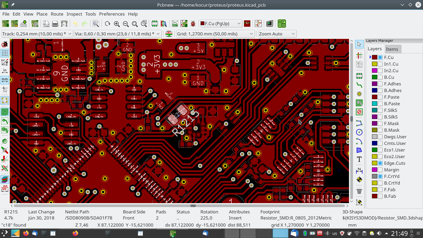Open the Place menu

(x=42, y=14)
